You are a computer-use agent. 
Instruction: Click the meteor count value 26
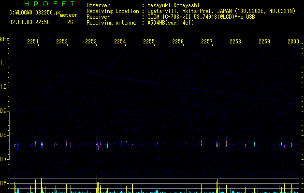(x=70, y=22)
